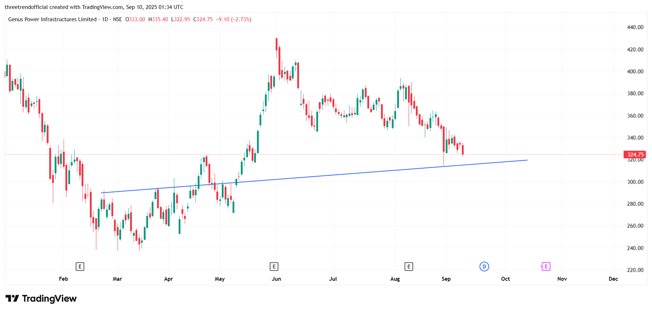Click the Aug label on time axis
Screen dimensions: 652x312
pos(395,279)
